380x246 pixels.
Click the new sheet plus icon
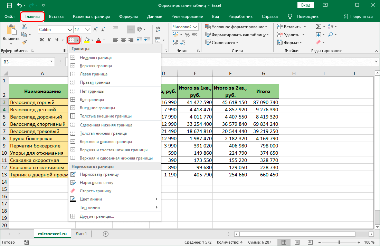(106, 234)
